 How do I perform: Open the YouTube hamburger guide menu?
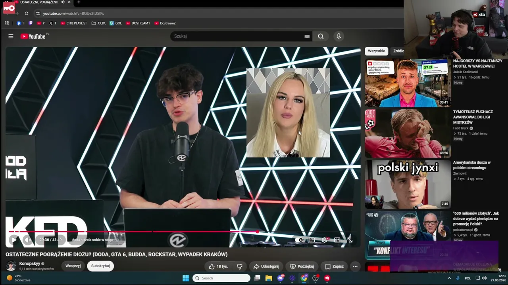(11, 36)
